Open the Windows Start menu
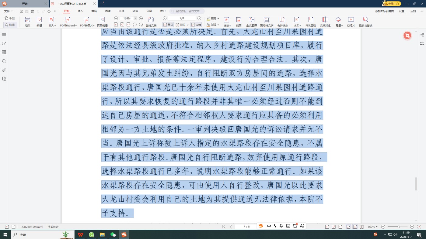The image size is (426, 239). 5,234
